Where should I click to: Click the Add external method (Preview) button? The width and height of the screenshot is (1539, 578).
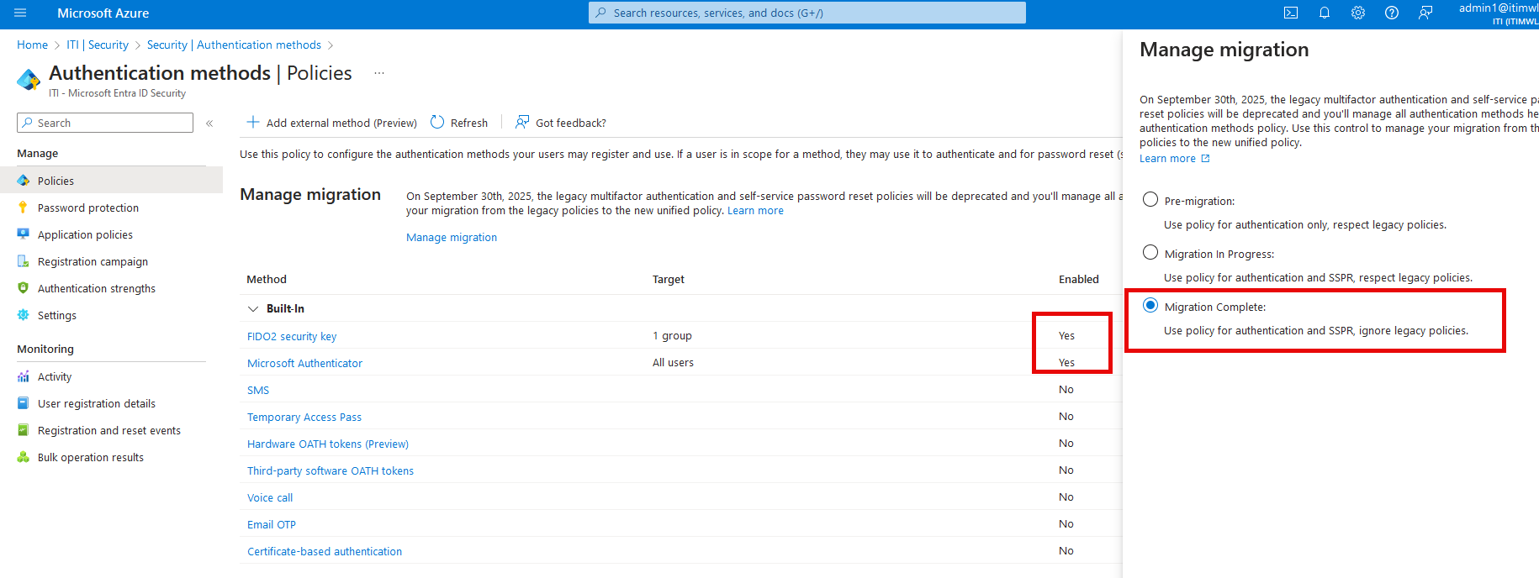click(x=332, y=123)
